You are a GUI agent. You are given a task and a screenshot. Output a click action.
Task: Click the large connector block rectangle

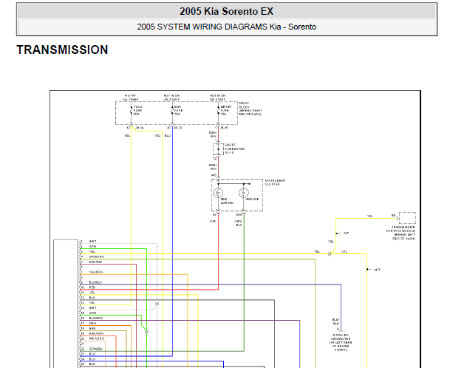tap(66, 304)
